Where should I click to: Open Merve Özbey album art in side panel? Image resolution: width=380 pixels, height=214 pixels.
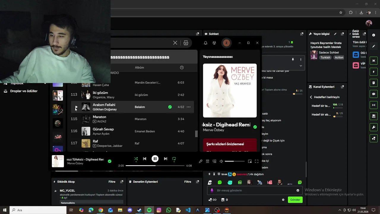click(x=230, y=90)
